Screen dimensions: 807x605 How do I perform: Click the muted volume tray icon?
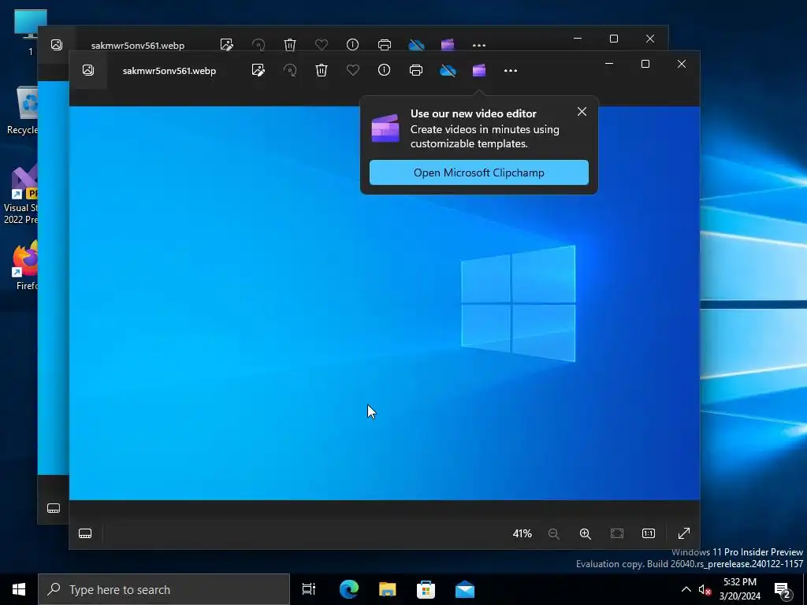coord(705,589)
